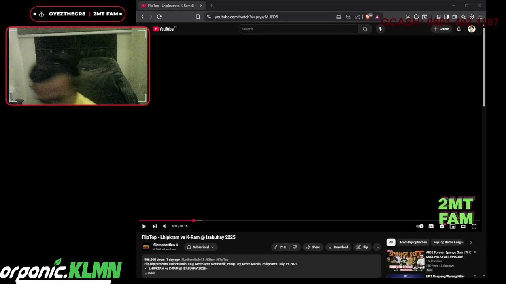Viewport: 506px width, 284px height.
Task: Open options for #862 Forever Sponge Cola
Action: click(475, 252)
